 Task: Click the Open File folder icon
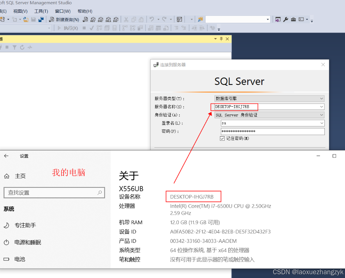tap(26, 19)
